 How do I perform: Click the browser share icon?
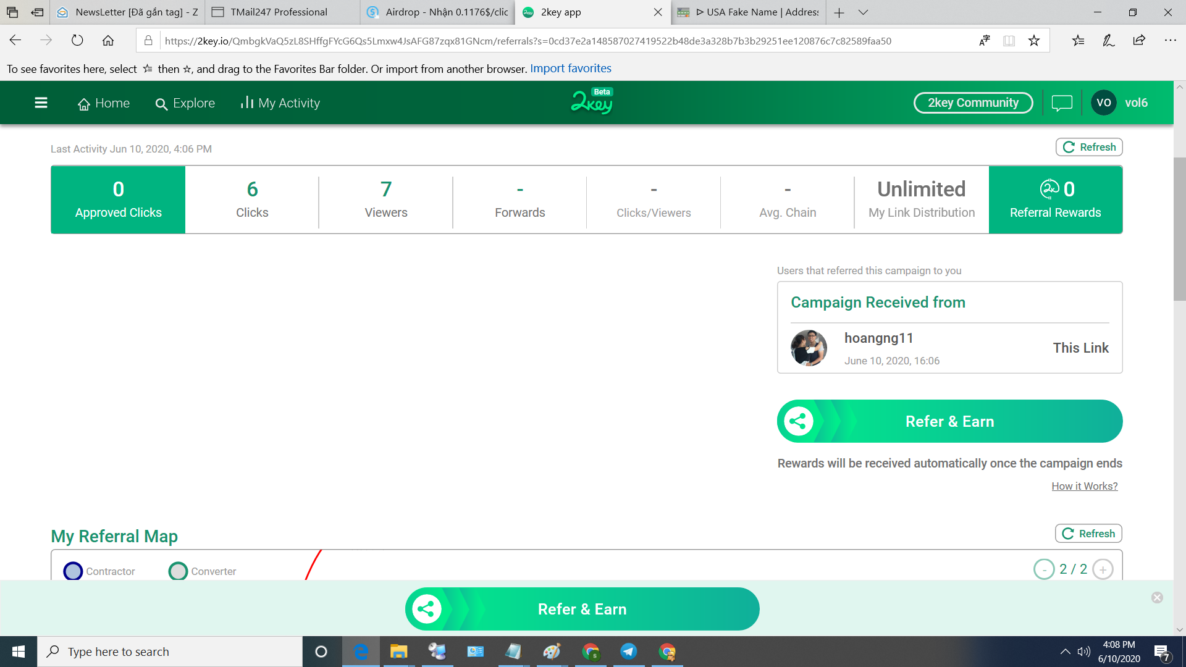(x=1139, y=41)
